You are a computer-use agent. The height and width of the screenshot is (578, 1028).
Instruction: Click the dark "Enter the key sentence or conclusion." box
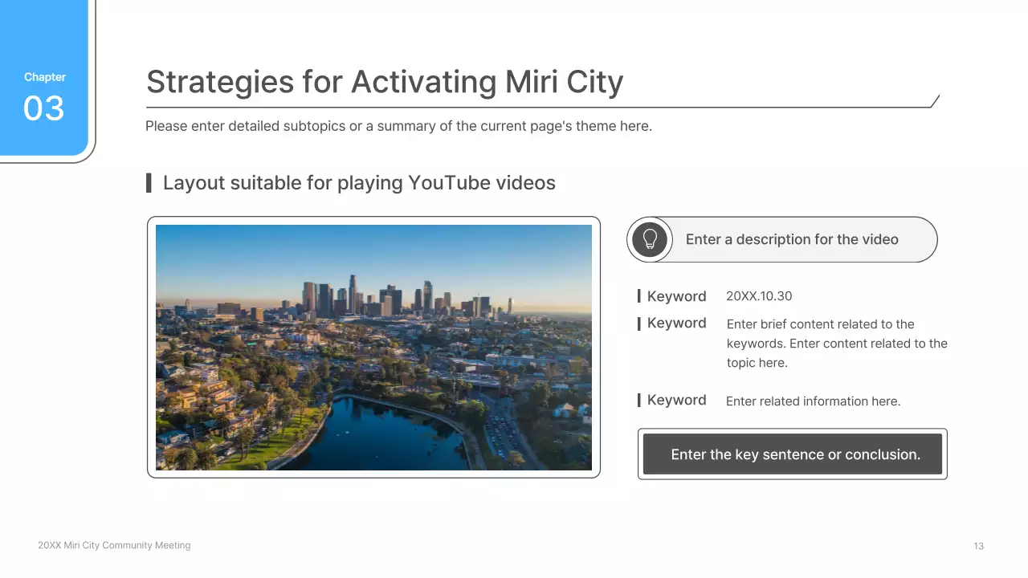point(793,454)
